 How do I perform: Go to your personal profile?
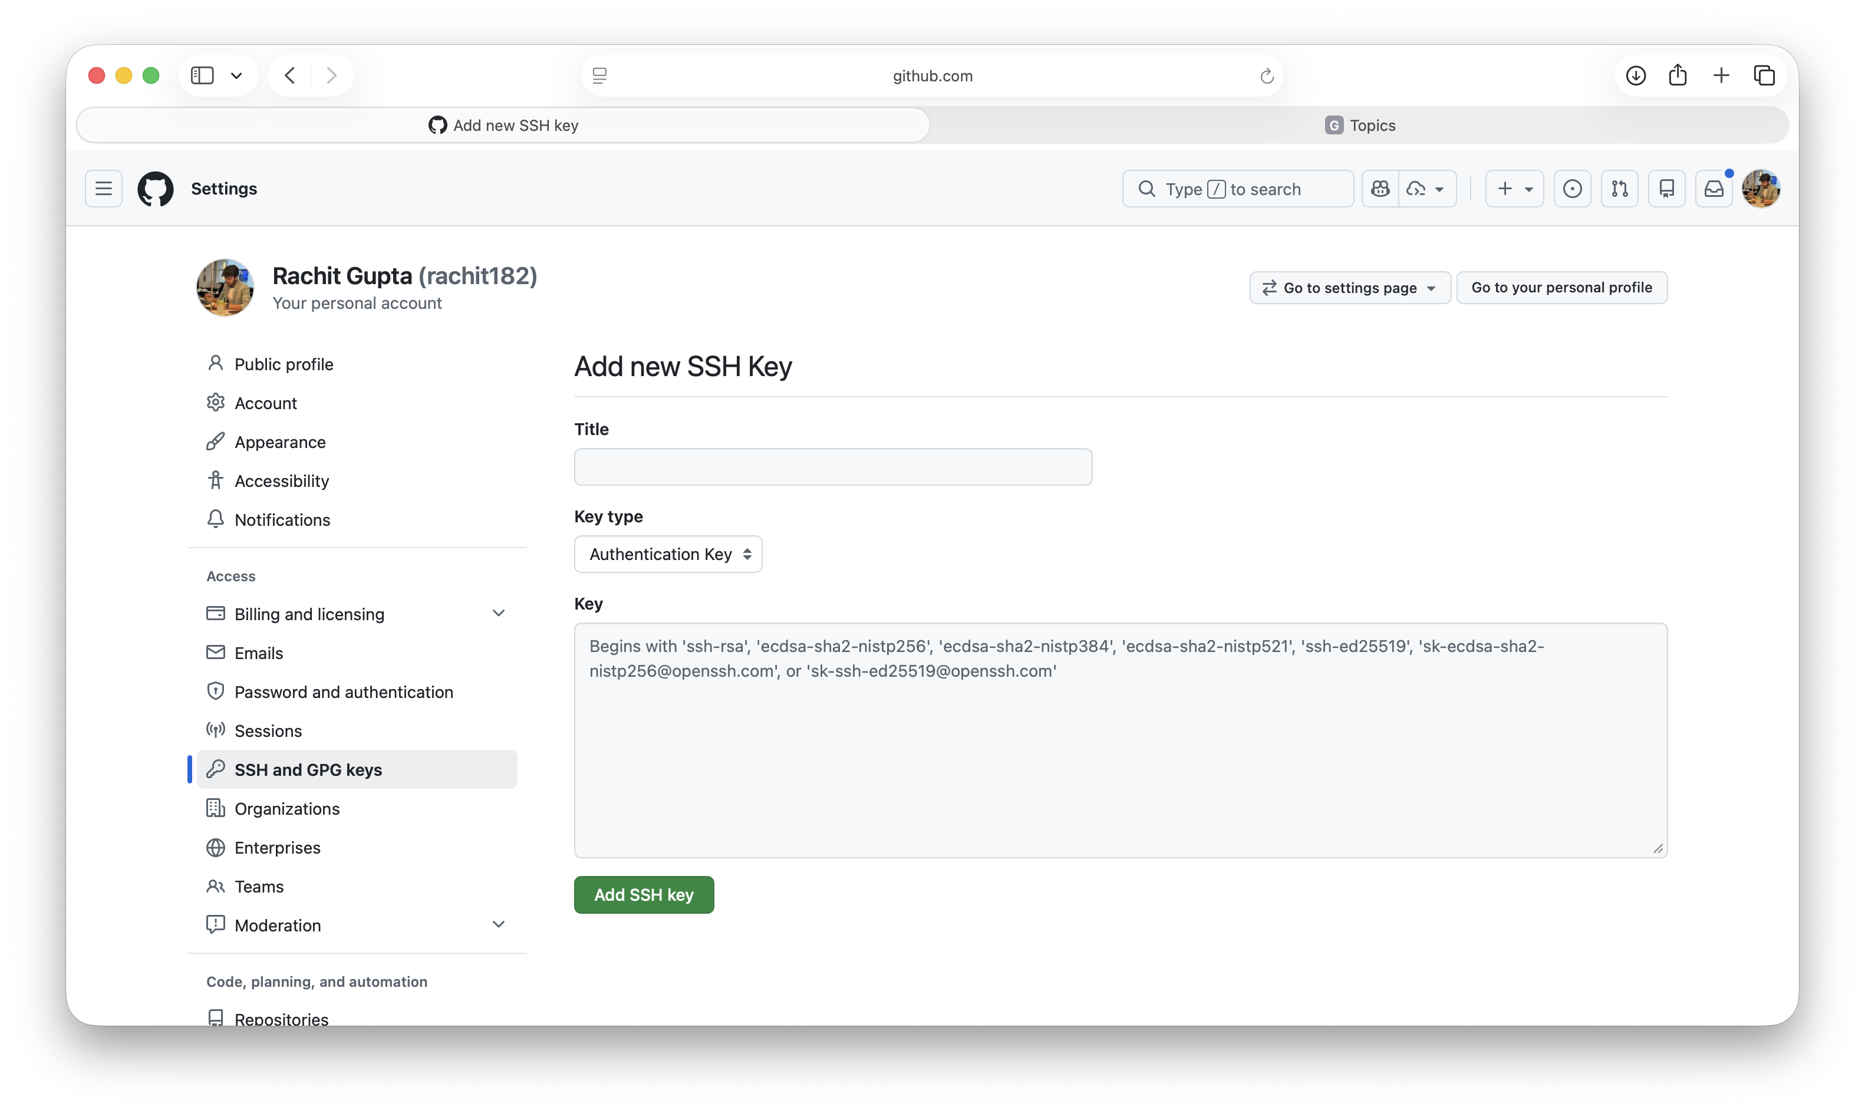(x=1562, y=287)
